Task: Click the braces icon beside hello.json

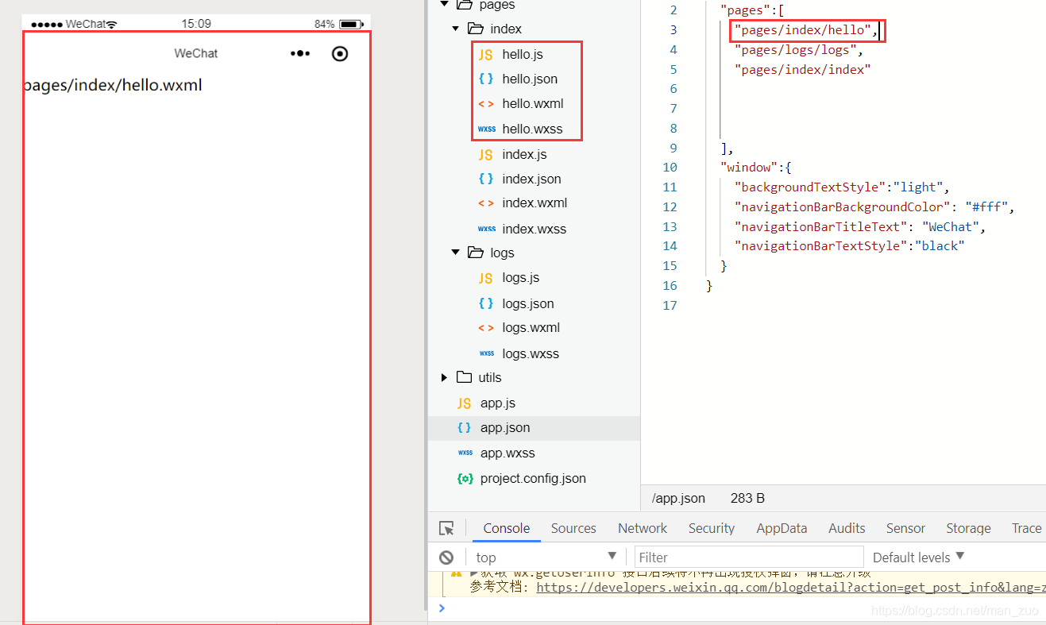Action: tap(485, 79)
